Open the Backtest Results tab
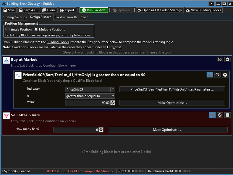This screenshot has height=175, width=233. click(66, 17)
